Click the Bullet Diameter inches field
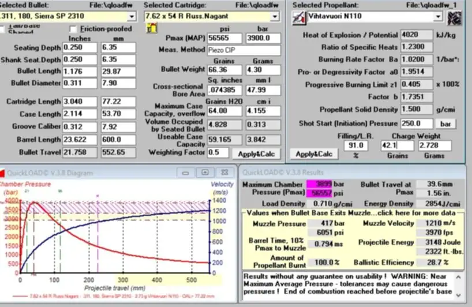This screenshot has height=307, width=472. click(x=80, y=83)
